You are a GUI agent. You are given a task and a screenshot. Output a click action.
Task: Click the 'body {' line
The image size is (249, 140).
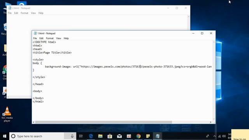37,63
